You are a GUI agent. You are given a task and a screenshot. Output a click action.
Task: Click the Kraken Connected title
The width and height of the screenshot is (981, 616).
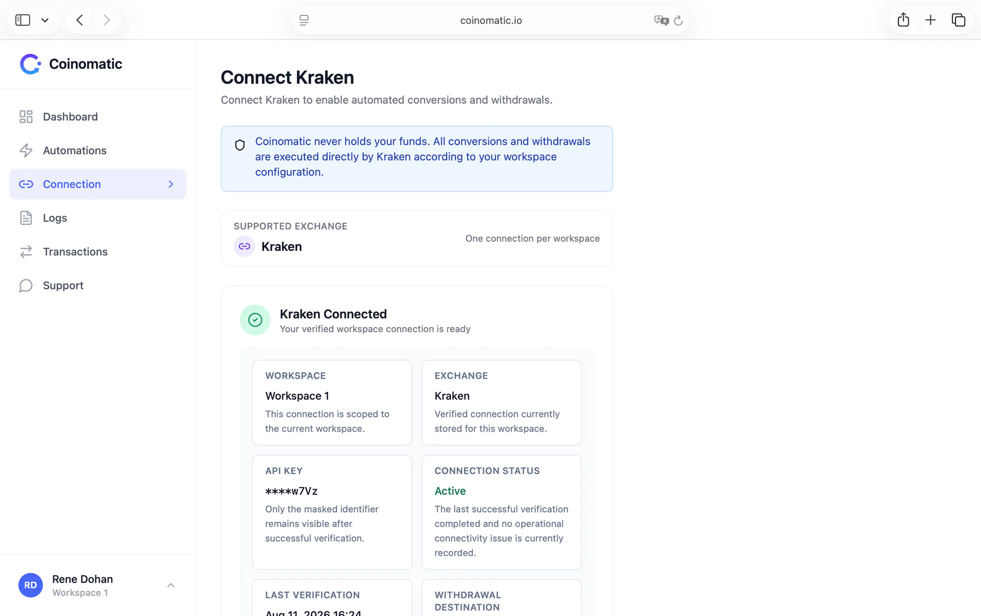coord(333,314)
